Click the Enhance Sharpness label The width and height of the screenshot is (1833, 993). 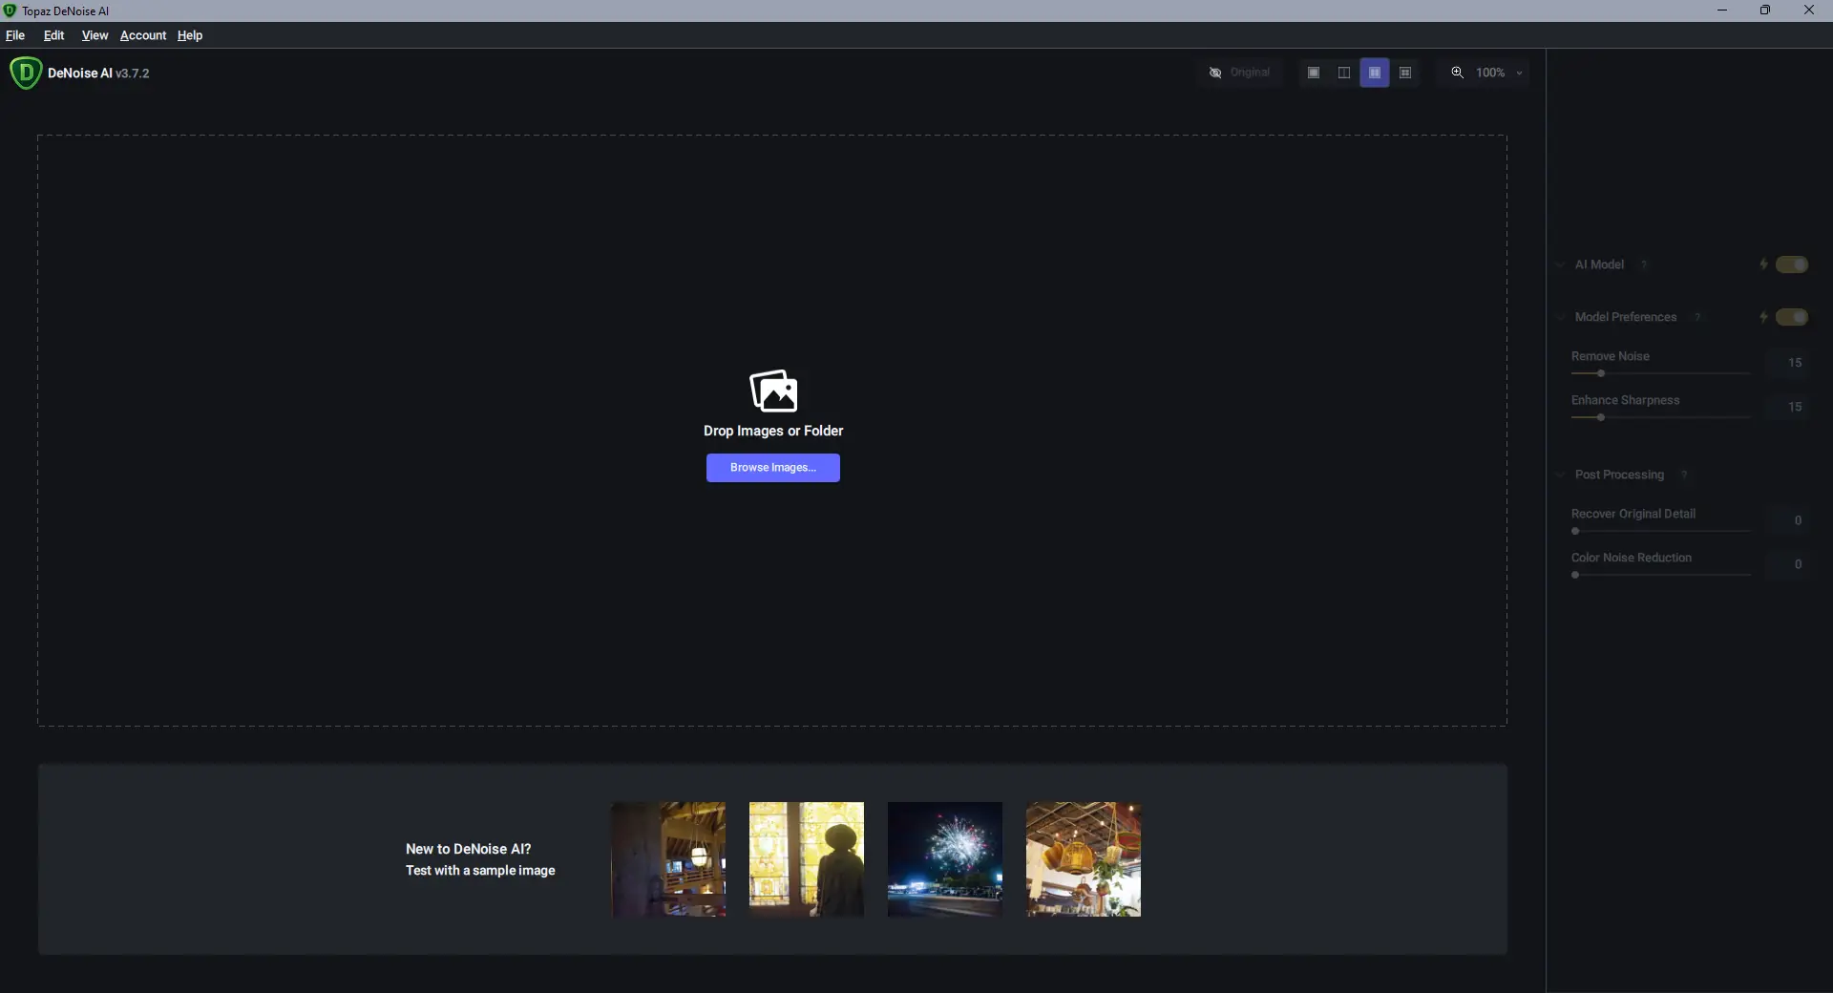1626,400
